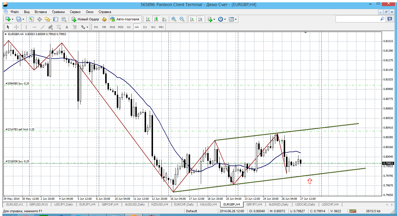Set timeframe to D1
This screenshot has width=397, height=216.
pos(145,27)
